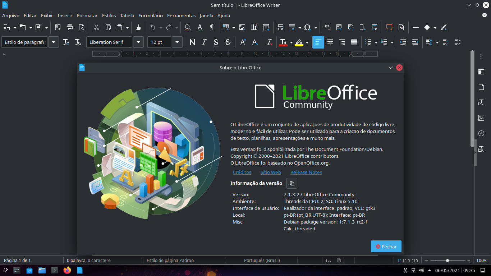Open the Sítio Web link

[x=271, y=172]
